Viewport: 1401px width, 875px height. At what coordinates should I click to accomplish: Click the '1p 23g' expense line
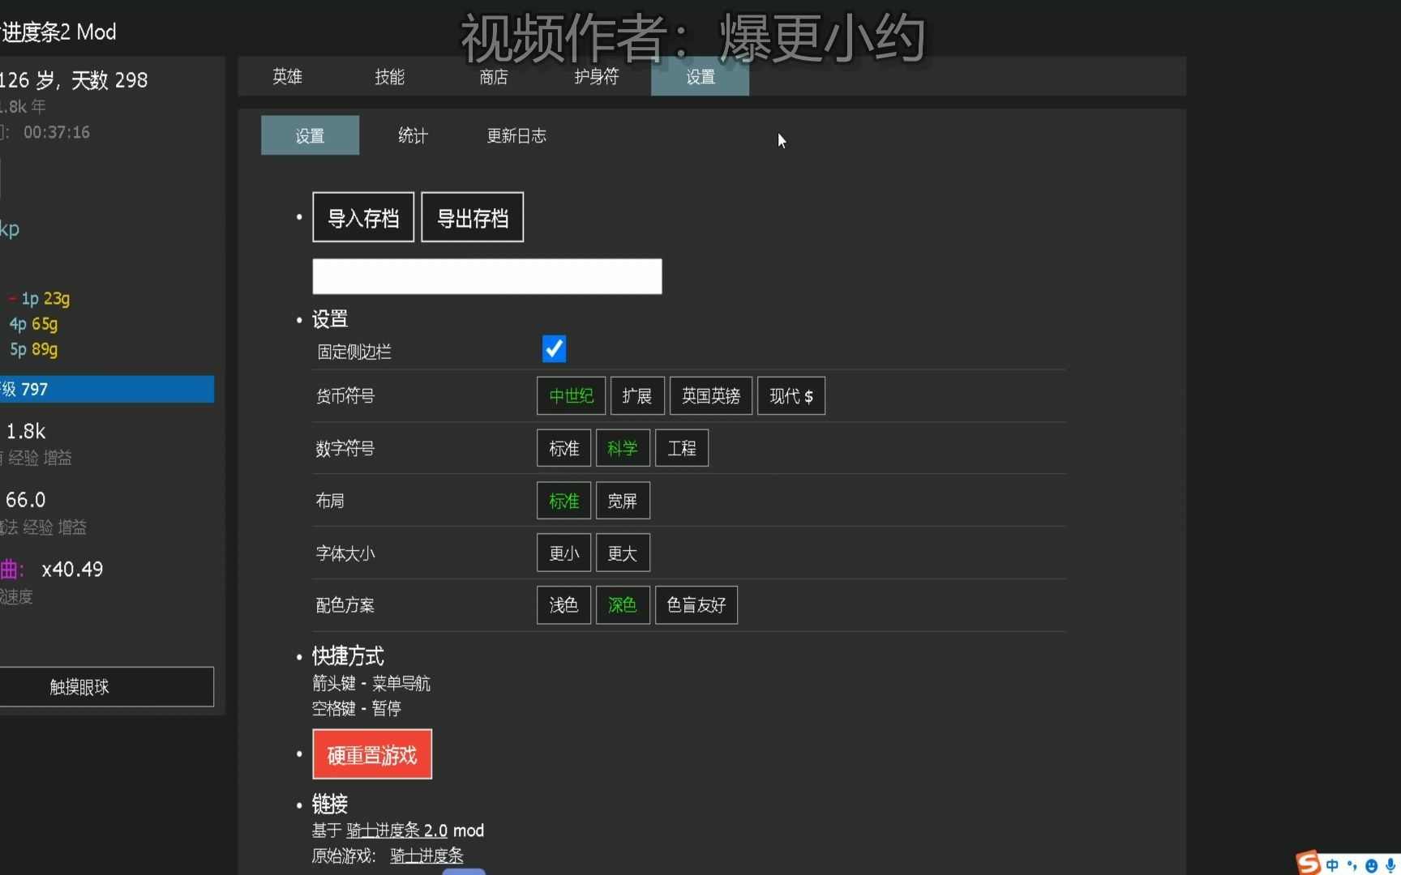[x=45, y=298]
